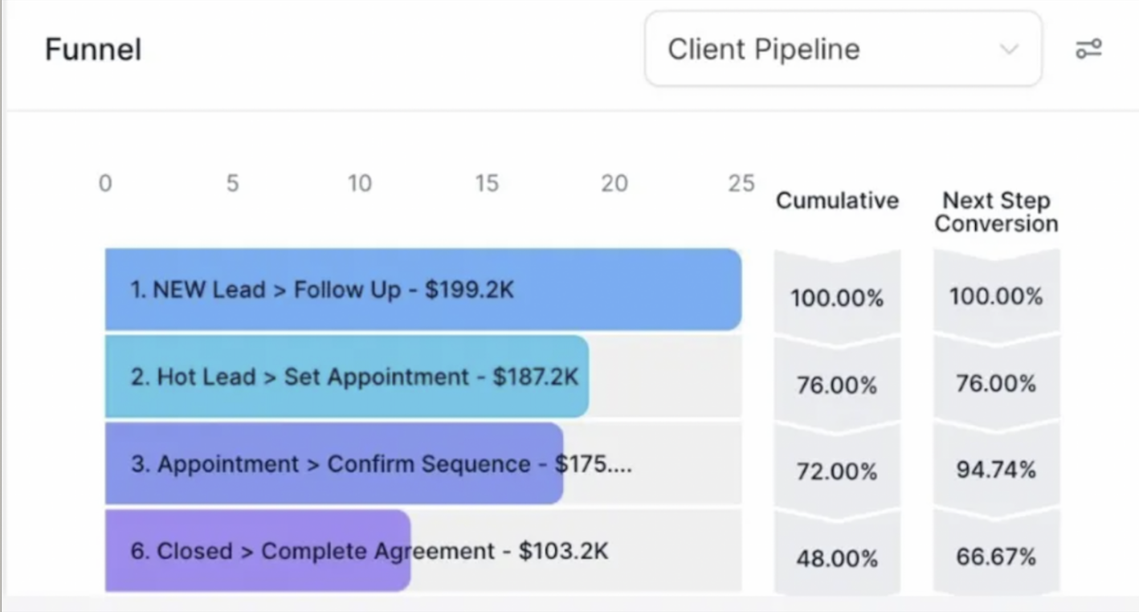
Task: Click the 100.00% Next Step Conversion cell
Action: point(996,296)
